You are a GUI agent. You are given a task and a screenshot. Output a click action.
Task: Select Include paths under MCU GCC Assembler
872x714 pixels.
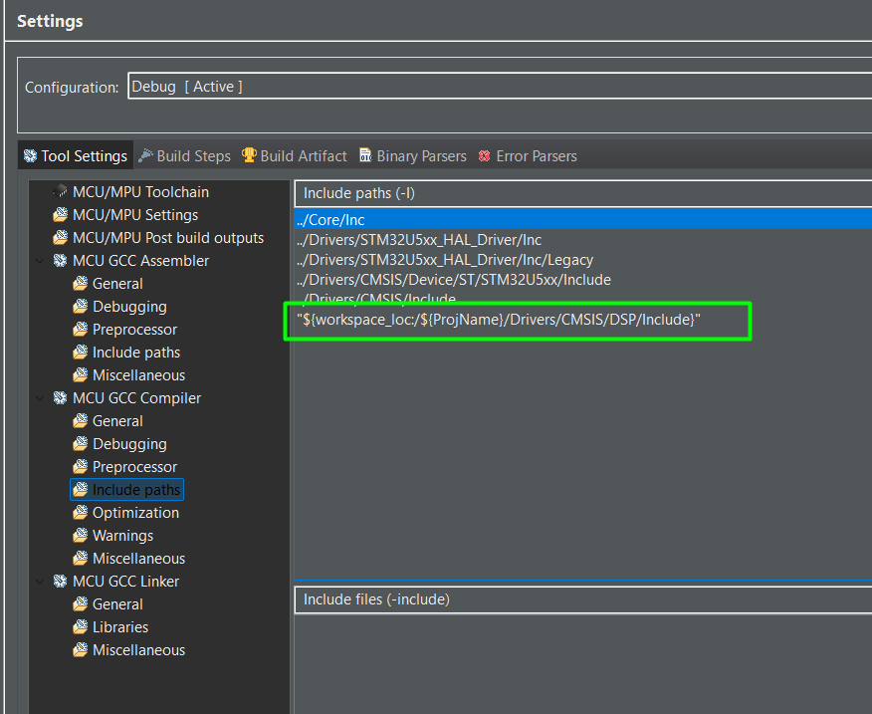(135, 353)
